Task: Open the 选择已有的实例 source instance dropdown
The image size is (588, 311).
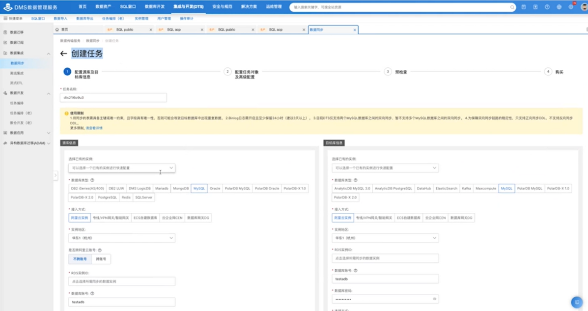Action: click(121, 168)
